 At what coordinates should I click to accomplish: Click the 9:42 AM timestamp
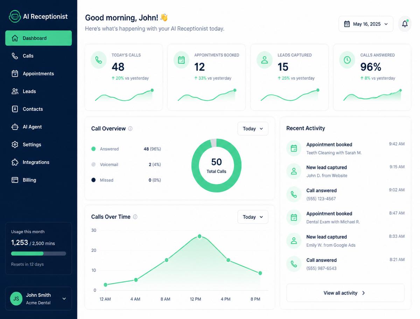point(397,144)
